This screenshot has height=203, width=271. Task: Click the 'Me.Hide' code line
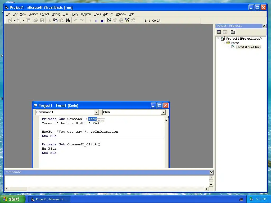(x=49, y=149)
